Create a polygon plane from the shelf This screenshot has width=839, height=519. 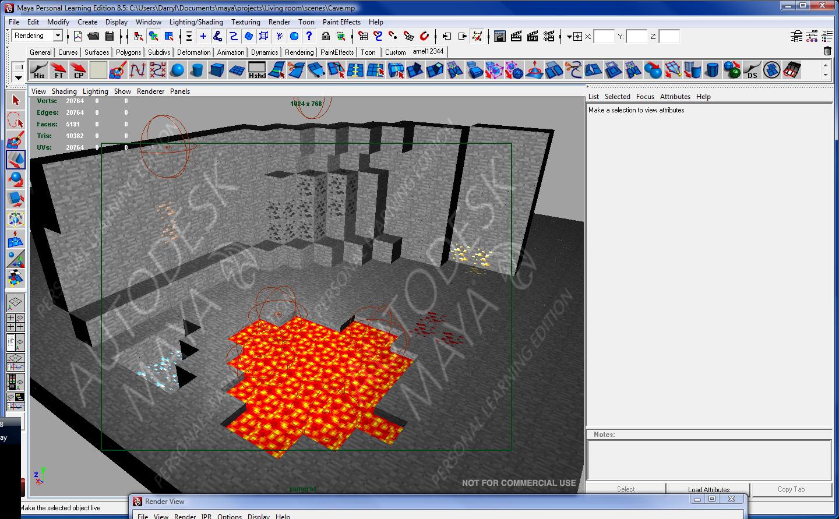click(x=237, y=70)
